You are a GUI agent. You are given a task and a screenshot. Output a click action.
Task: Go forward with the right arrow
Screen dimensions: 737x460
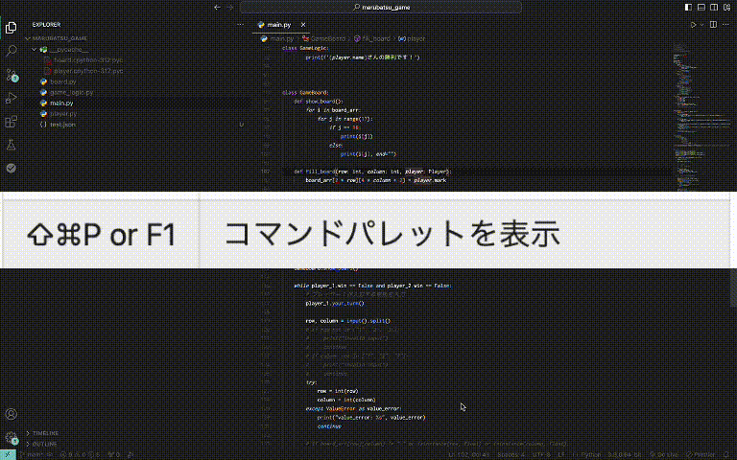pyautogui.click(x=230, y=7)
